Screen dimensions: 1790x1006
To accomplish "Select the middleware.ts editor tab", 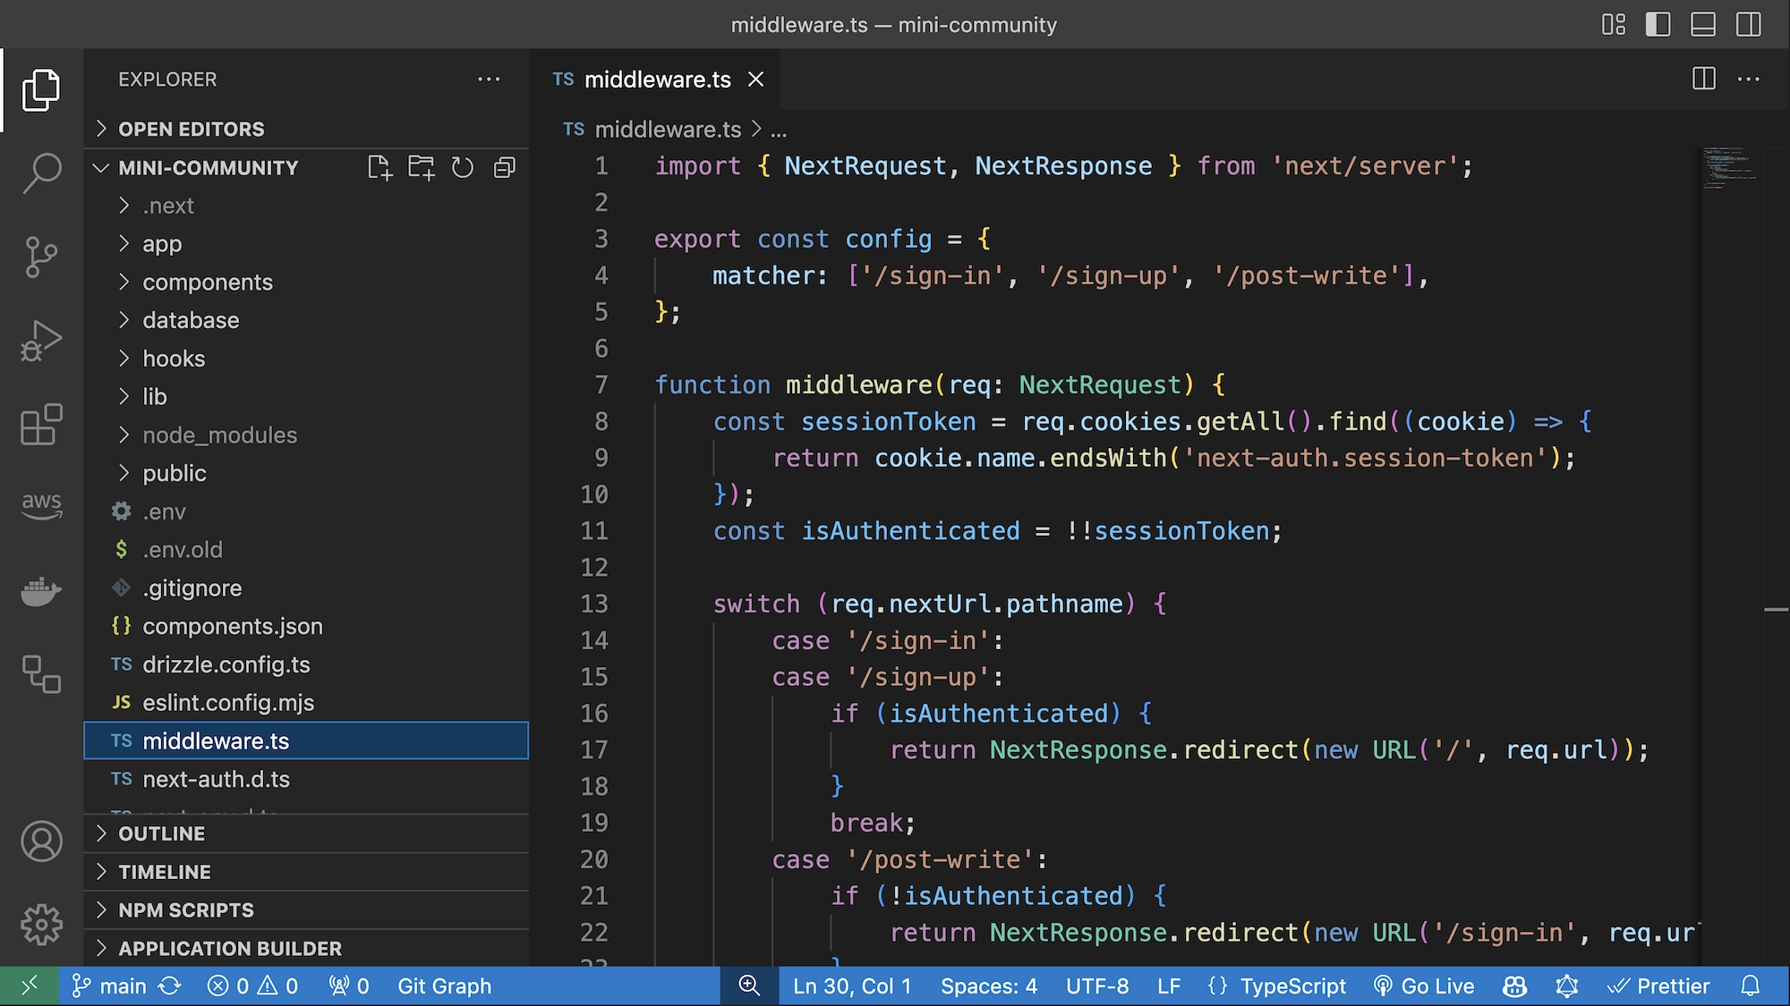I will [657, 80].
